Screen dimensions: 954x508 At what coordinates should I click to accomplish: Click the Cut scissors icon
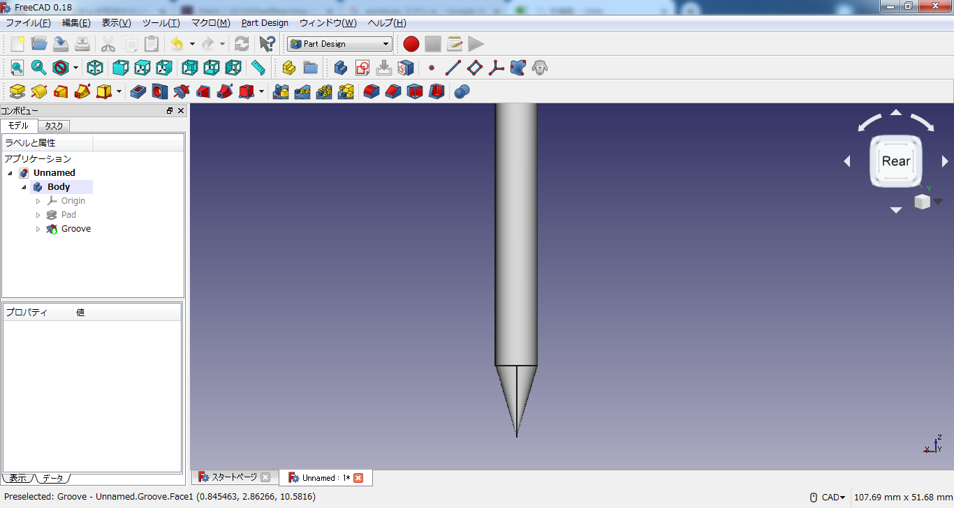pos(108,44)
